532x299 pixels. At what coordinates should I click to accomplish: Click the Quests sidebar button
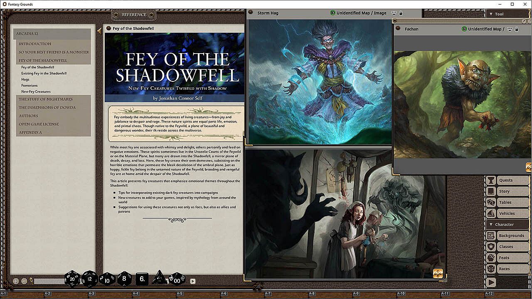click(512, 180)
